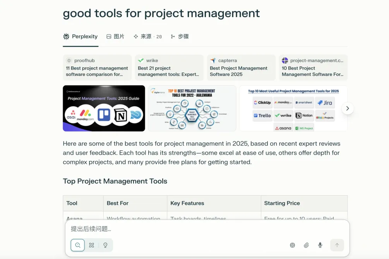
Task: Open capterra Best Project Management Software
Action: pos(241,67)
